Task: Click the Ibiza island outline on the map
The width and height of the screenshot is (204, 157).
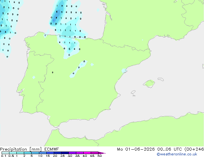Action: point(133,92)
